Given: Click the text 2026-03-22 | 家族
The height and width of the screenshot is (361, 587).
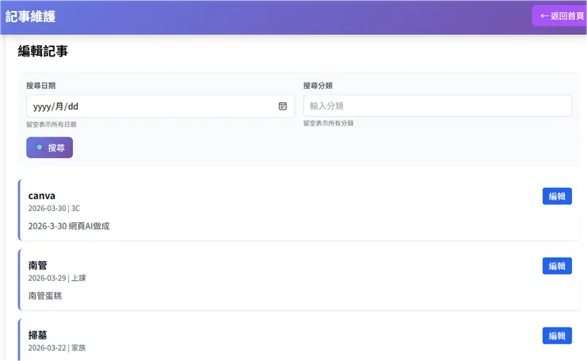Looking at the screenshot, I should point(57,348).
